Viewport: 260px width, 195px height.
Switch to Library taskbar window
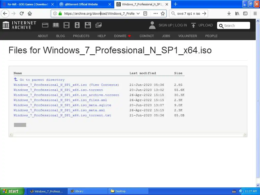[88, 191]
